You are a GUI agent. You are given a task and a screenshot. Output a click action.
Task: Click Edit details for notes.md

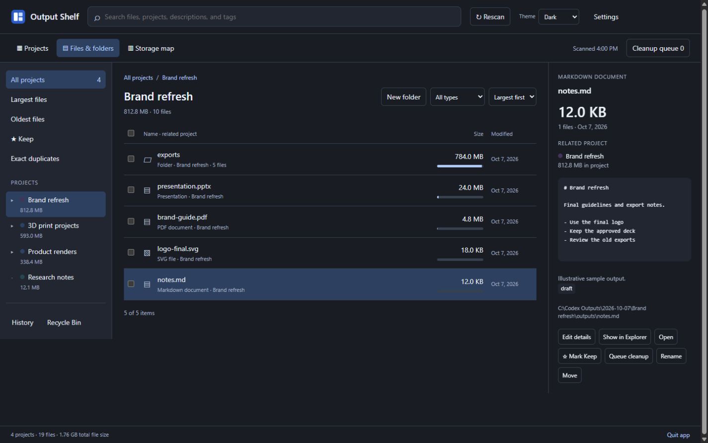[576, 337]
